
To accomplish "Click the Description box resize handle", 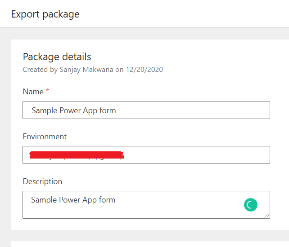I will (267, 216).
